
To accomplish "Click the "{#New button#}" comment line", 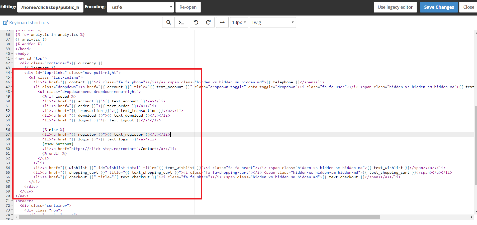I will tap(58, 144).
